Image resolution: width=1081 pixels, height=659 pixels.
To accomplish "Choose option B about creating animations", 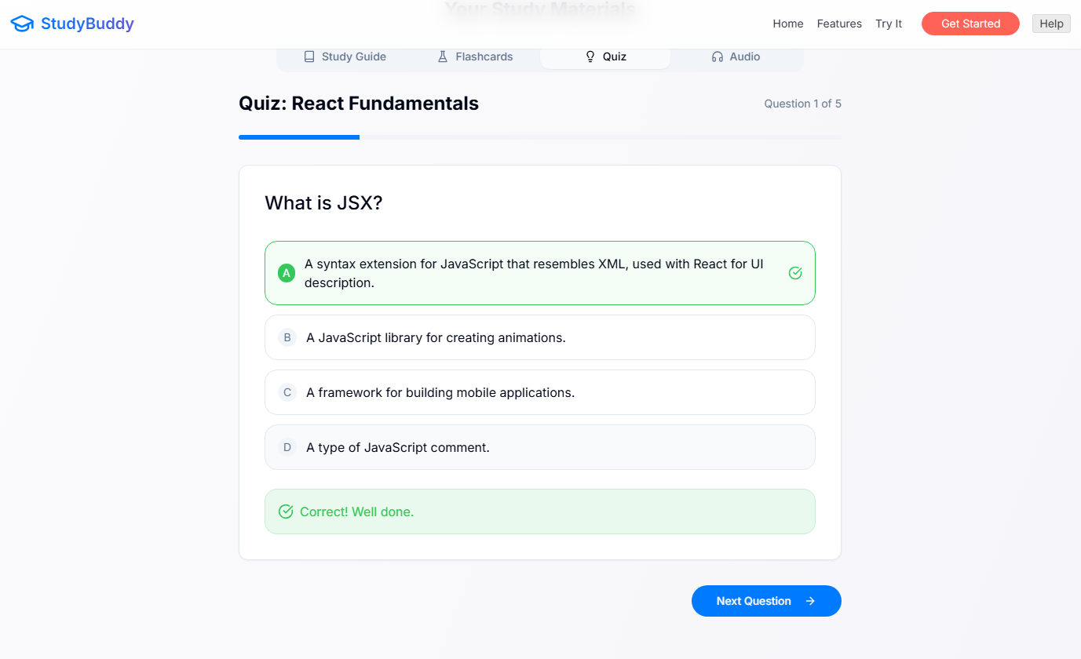I will [x=540, y=337].
